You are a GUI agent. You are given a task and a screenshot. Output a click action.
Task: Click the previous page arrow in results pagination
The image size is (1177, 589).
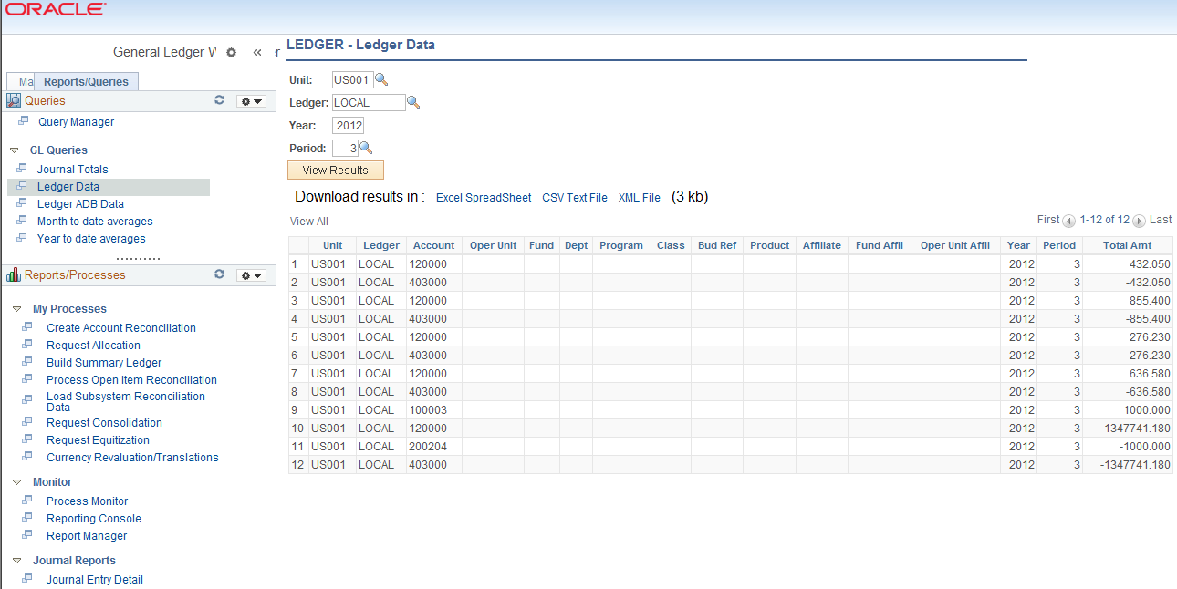click(x=1067, y=220)
